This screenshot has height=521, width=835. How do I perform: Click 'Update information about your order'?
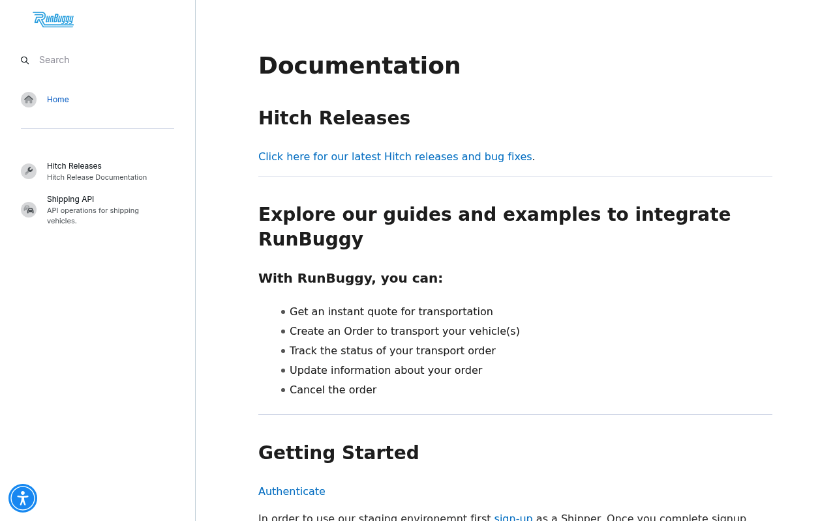tap(386, 370)
